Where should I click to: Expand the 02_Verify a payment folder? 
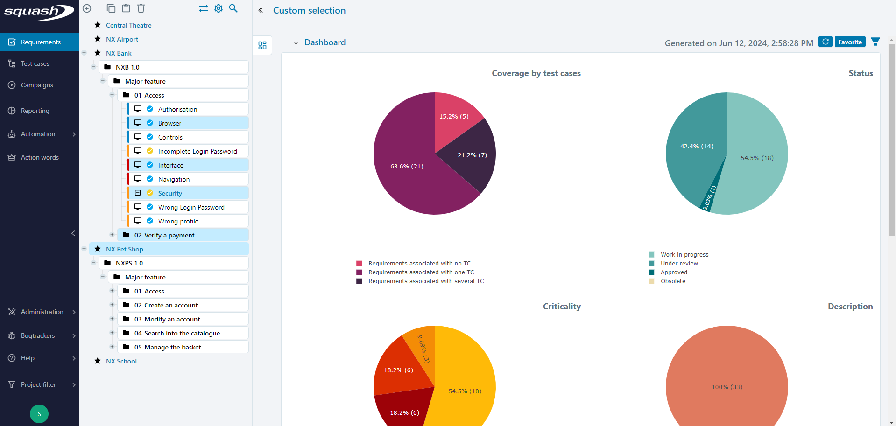tap(112, 235)
